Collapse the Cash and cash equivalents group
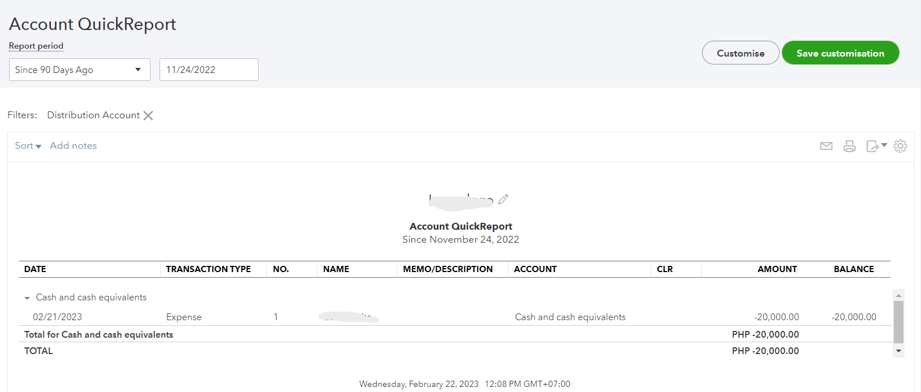The height and width of the screenshot is (392, 921). click(27, 298)
